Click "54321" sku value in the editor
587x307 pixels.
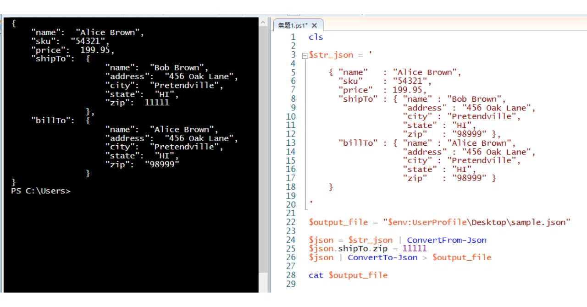tap(410, 81)
